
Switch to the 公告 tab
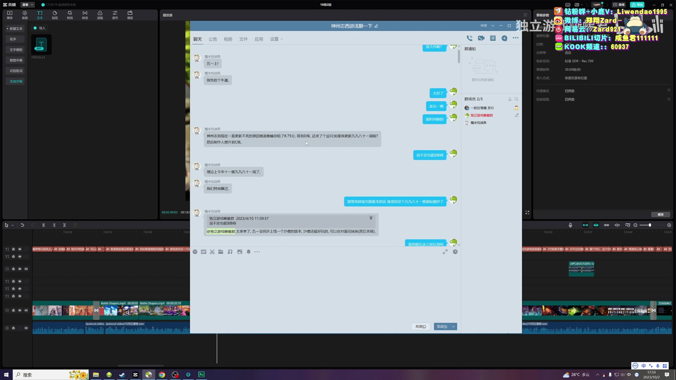[213, 39]
